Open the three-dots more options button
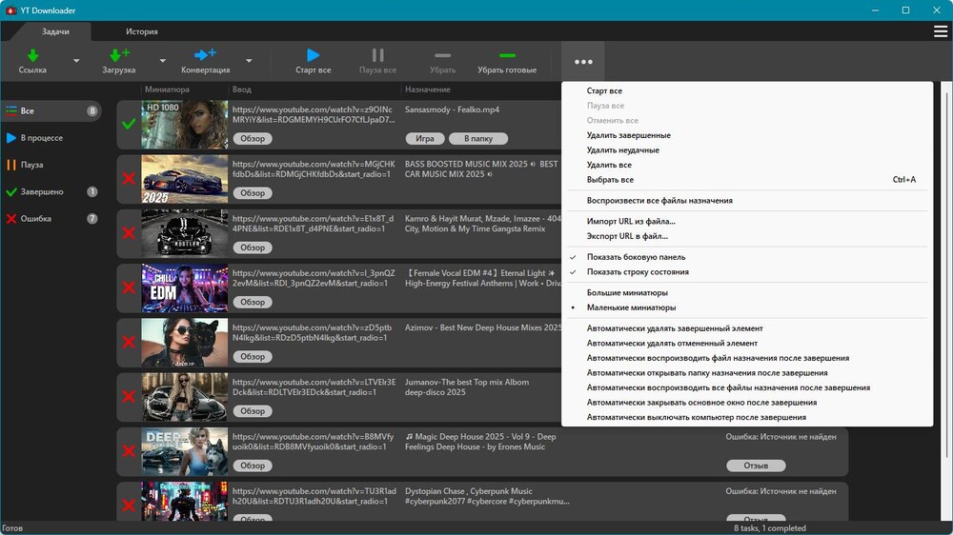The width and height of the screenshot is (953, 535). pos(583,62)
